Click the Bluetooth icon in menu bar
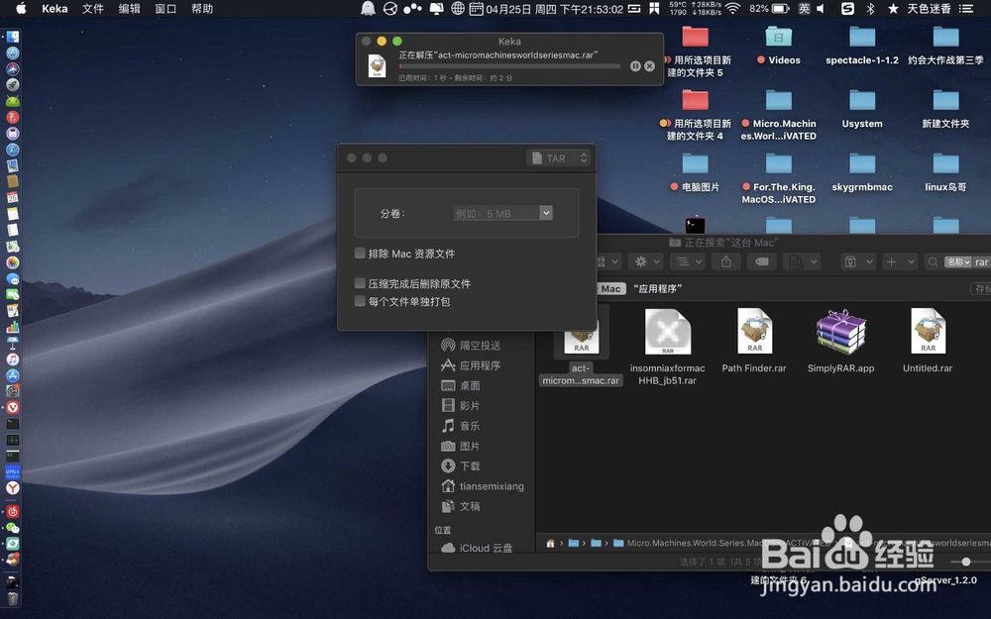 pyautogui.click(x=871, y=9)
